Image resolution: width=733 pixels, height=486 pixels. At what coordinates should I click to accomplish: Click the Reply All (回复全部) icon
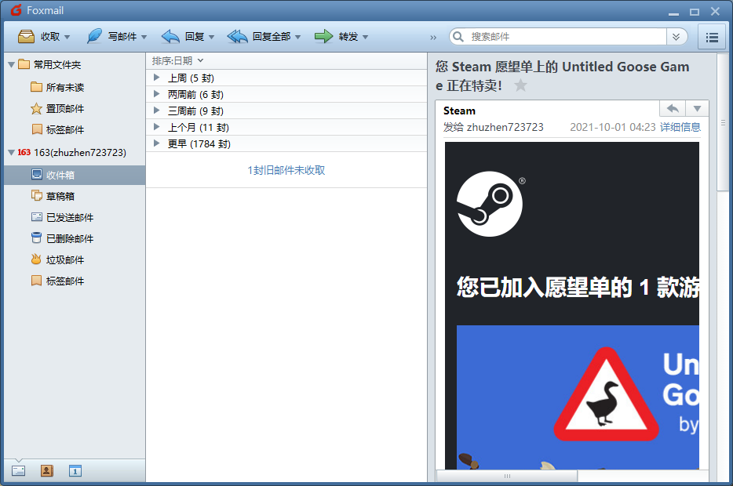pyautogui.click(x=238, y=36)
